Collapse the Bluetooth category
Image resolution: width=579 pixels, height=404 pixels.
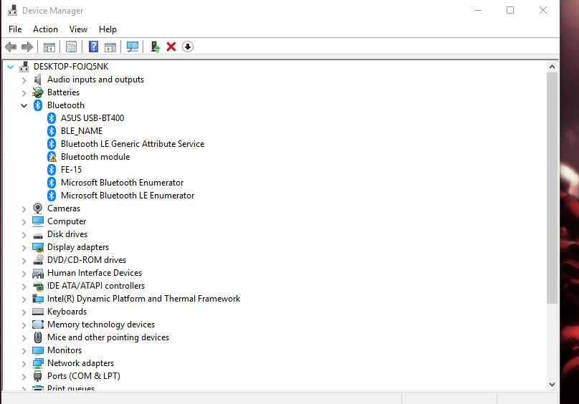(x=24, y=105)
